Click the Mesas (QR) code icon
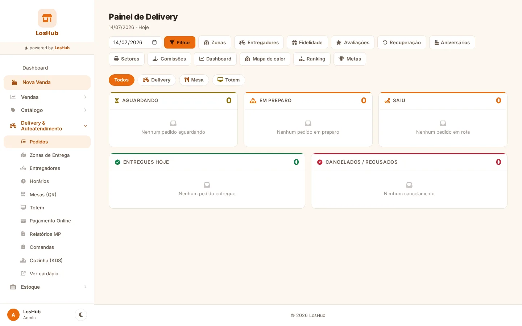Image resolution: width=522 pixels, height=326 pixels. pos(23,195)
